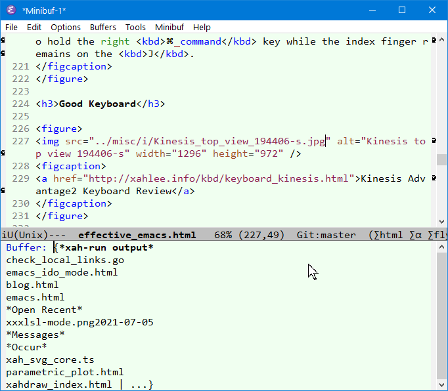Click the Good Keyboard heading text

point(97,104)
